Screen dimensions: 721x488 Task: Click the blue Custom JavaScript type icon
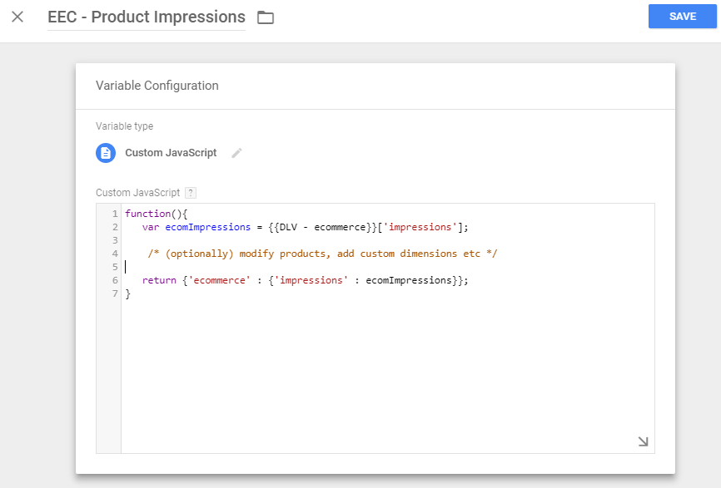click(106, 153)
